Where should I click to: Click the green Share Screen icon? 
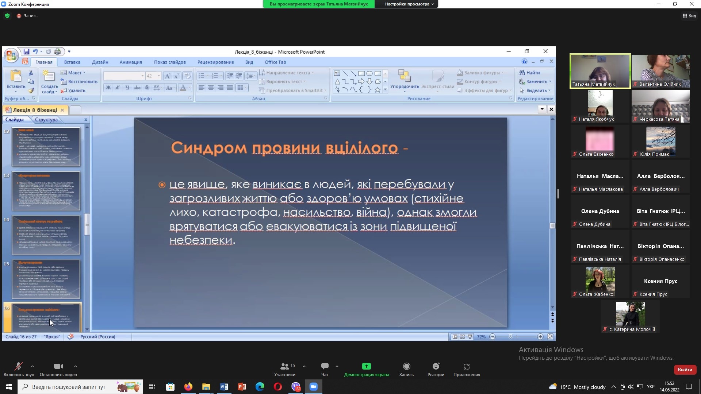tap(366, 366)
